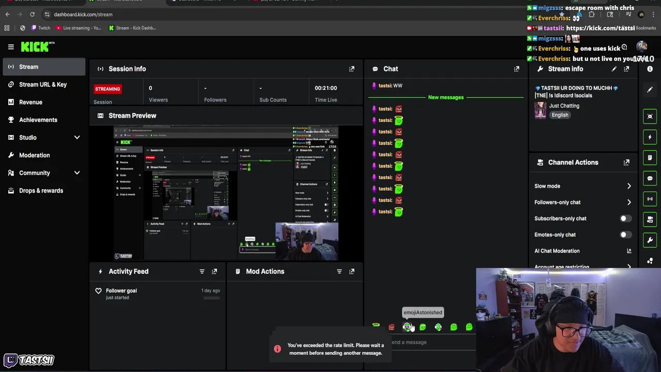The height and width of the screenshot is (372, 661).
Task: Open Activity Feed filter options
Action: (x=202, y=271)
